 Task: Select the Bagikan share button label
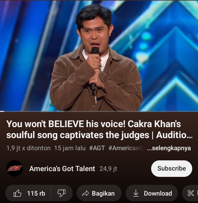103,193
